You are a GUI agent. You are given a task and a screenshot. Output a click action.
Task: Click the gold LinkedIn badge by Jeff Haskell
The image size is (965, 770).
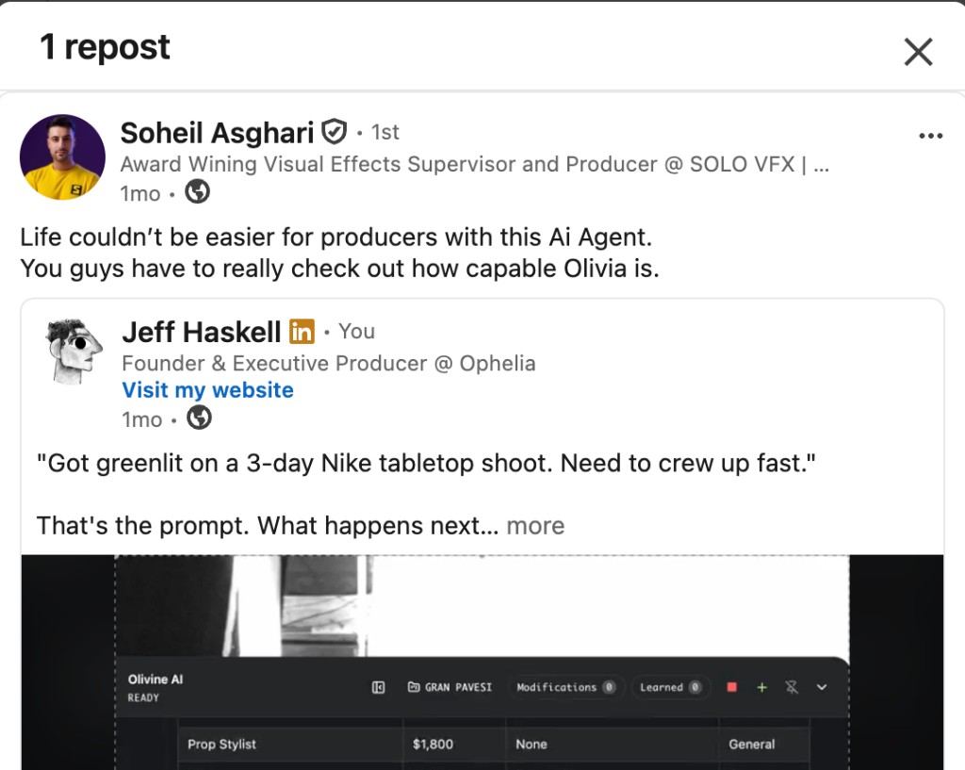pos(303,332)
